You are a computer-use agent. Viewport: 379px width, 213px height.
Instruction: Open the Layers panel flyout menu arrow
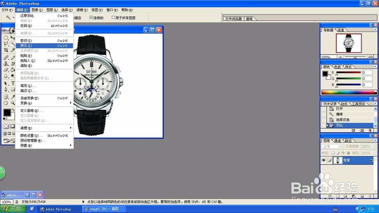pos(375,140)
